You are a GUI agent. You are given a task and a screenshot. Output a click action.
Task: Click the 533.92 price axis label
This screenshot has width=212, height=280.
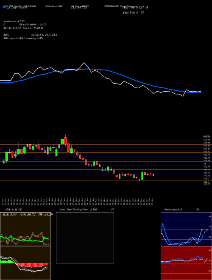(x=207, y=176)
